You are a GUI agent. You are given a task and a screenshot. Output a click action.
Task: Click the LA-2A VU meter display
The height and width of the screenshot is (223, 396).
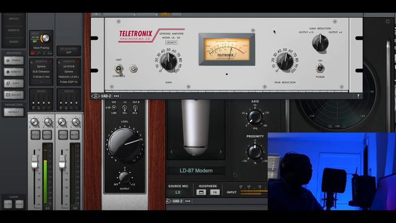tap(227, 50)
